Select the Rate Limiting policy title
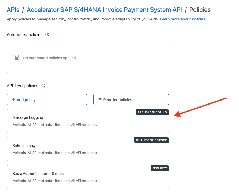 [24, 145]
